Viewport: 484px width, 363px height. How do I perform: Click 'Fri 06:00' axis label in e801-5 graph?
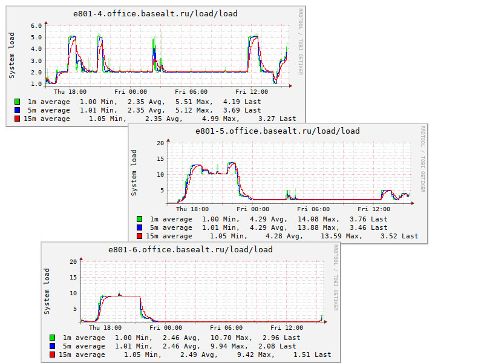(x=313, y=209)
